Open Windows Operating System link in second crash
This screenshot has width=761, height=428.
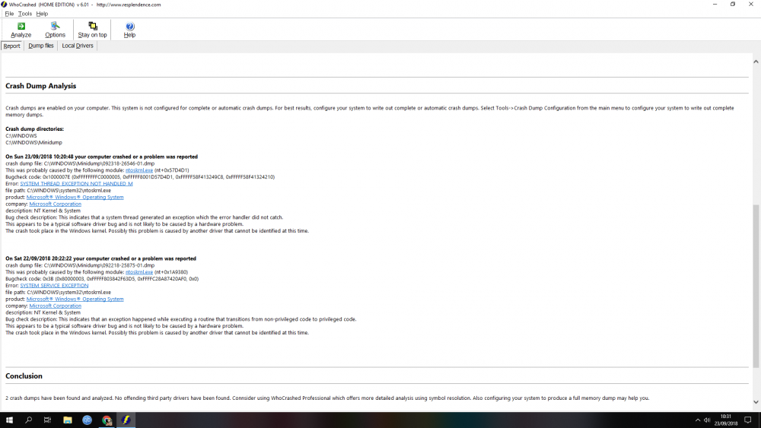(x=75, y=299)
